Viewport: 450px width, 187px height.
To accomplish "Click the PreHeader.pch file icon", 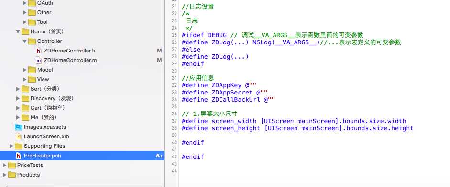I will pyautogui.click(x=19, y=156).
